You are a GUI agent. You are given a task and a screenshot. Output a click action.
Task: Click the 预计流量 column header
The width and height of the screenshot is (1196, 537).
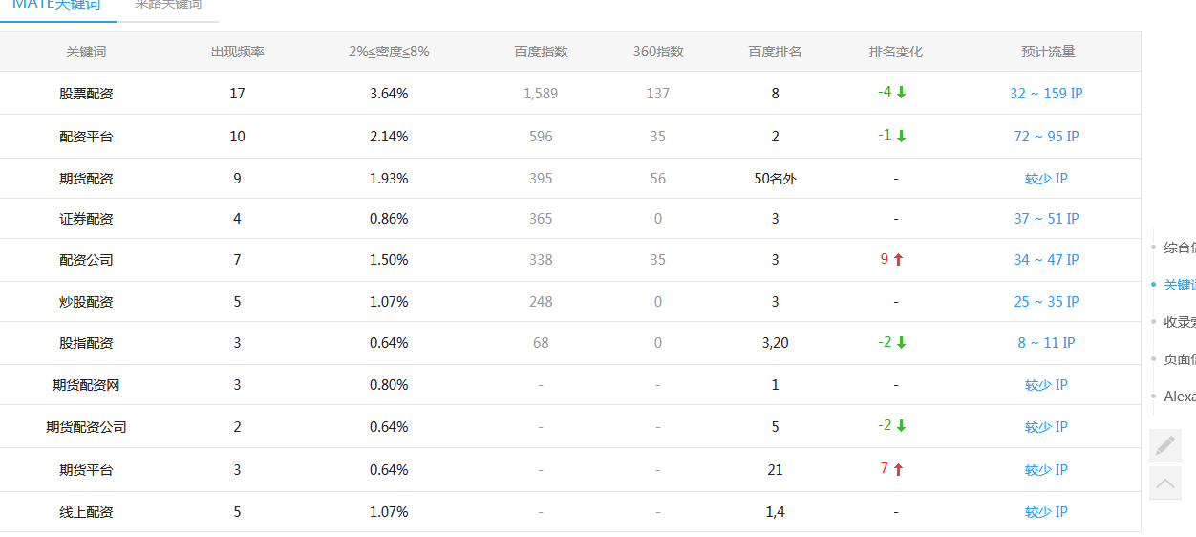(x=1048, y=52)
